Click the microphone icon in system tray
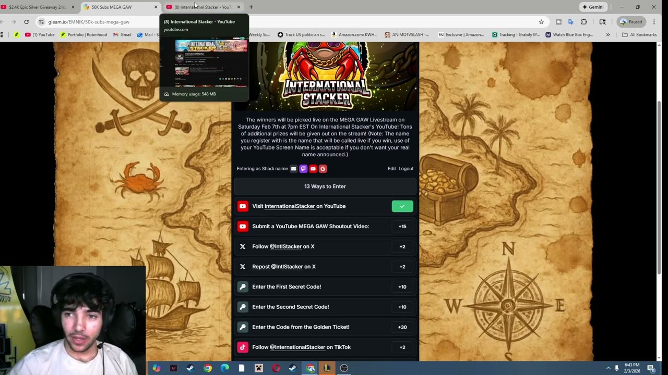 click(617, 368)
